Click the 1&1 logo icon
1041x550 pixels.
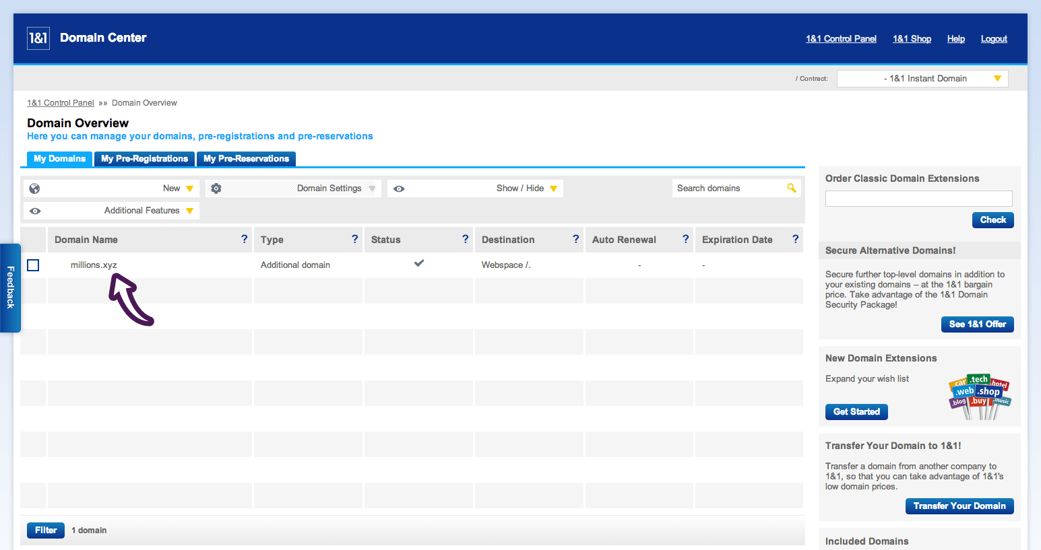38,38
